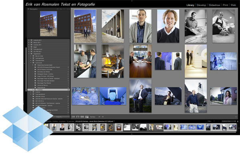Image resolution: width=240 pixels, height=156 pixels.
Task: Switch to Loupe view in the toolbar
Action: (78, 117)
